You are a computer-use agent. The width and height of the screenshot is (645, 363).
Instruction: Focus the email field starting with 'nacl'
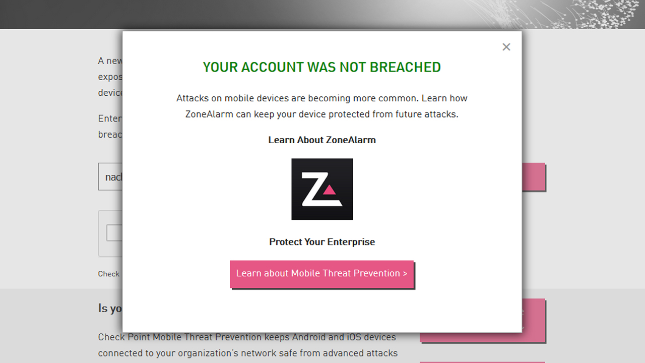tap(110, 176)
